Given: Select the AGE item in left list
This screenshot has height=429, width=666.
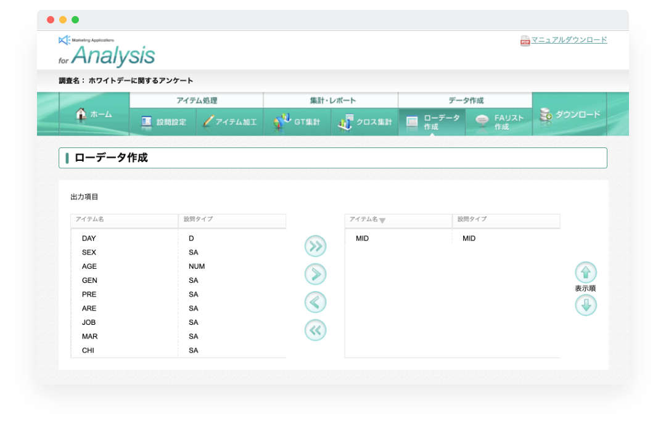Looking at the screenshot, I should coord(89,266).
